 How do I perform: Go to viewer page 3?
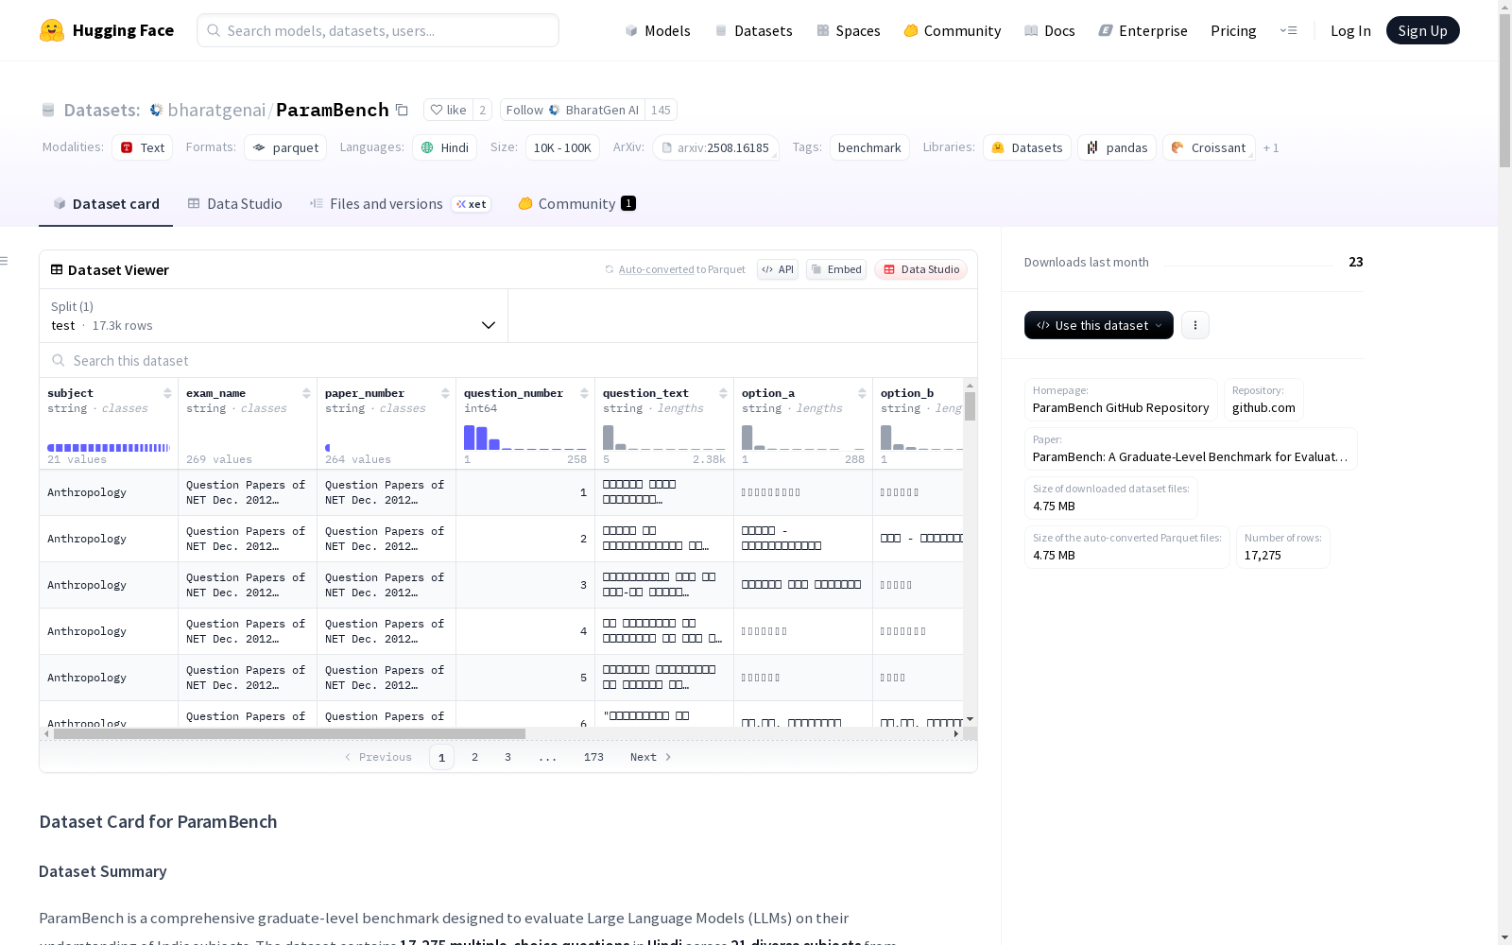[x=507, y=757]
